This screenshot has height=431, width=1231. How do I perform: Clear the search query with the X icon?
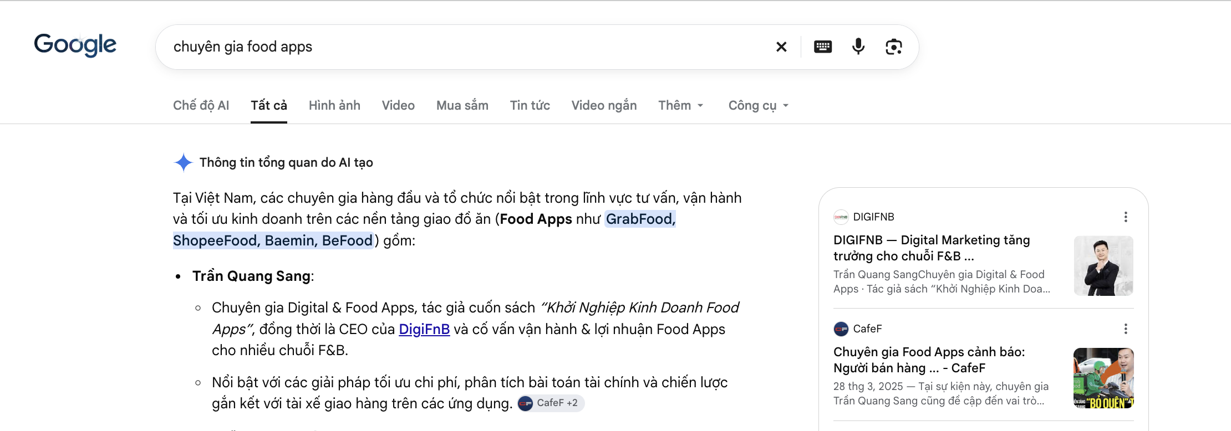pos(781,47)
